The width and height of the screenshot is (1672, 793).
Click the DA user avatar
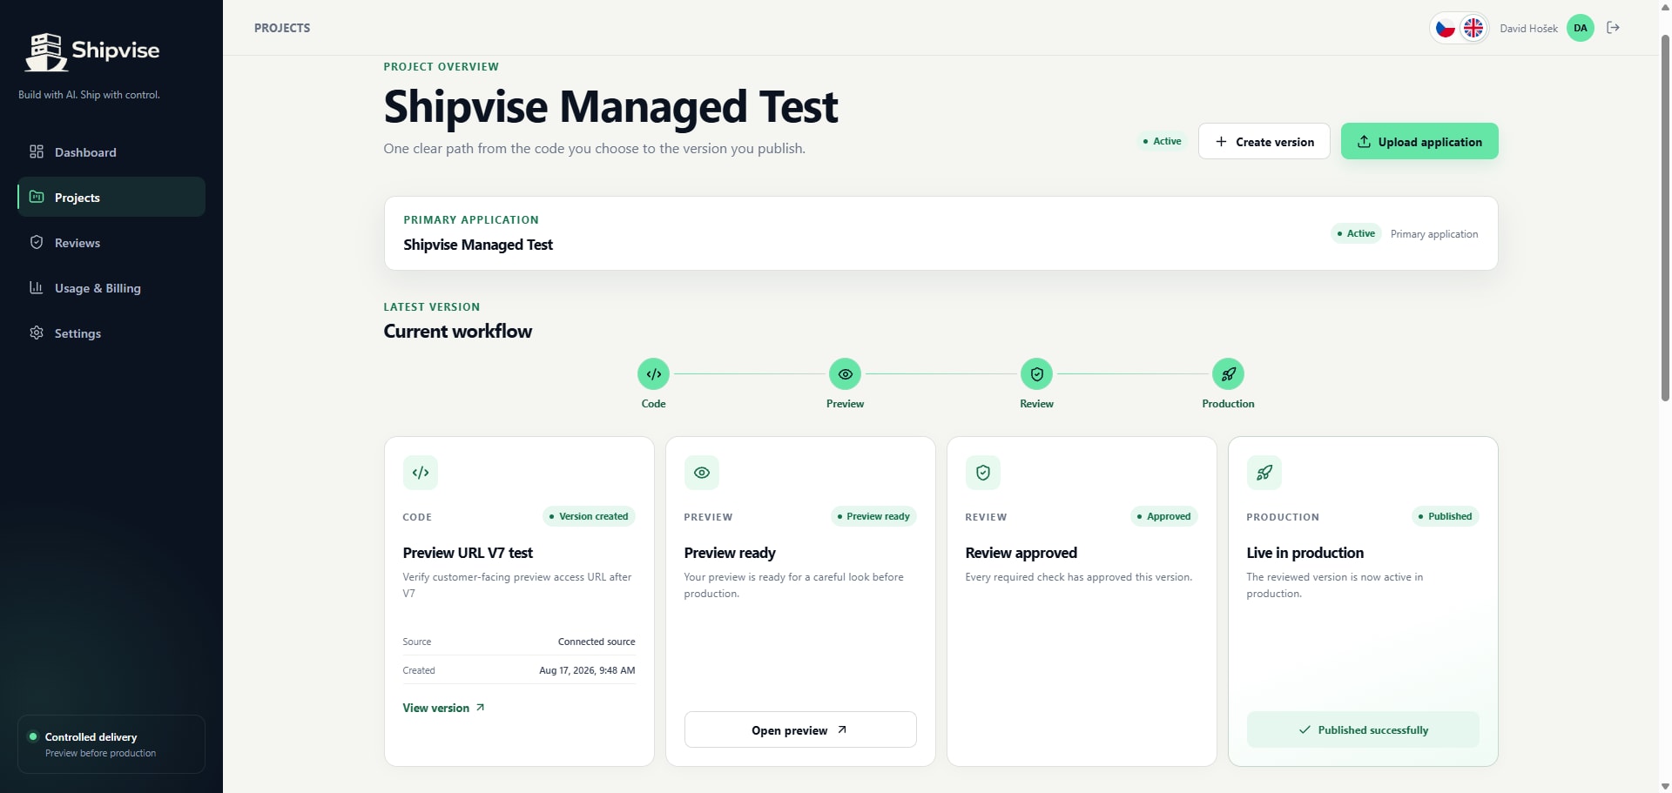(1581, 28)
